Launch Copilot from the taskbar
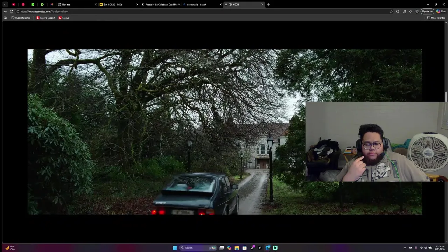The width and height of the screenshot is (448, 252). tap(229, 248)
